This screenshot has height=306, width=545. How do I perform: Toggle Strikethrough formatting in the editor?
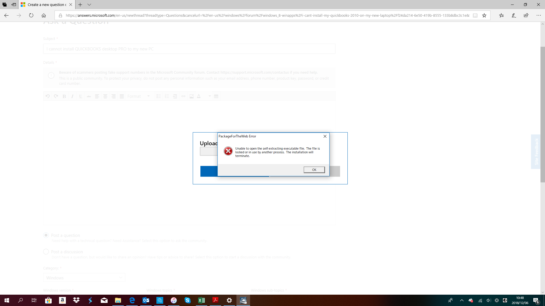(89, 96)
